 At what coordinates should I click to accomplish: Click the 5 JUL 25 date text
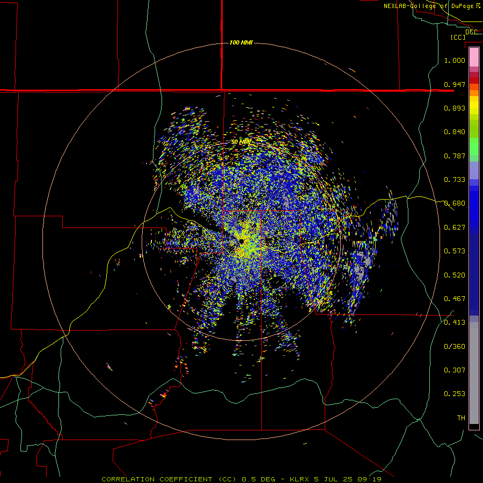pos(333,479)
